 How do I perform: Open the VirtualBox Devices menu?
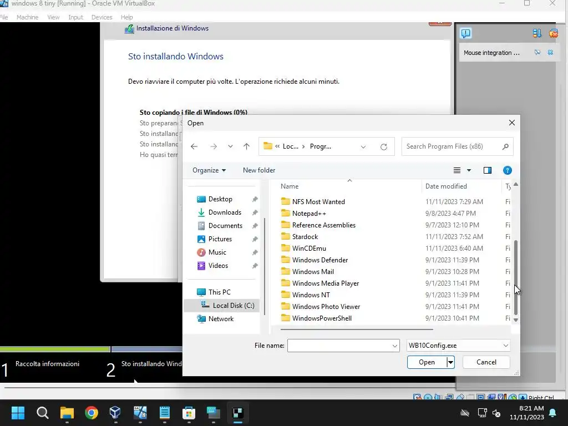102,17
